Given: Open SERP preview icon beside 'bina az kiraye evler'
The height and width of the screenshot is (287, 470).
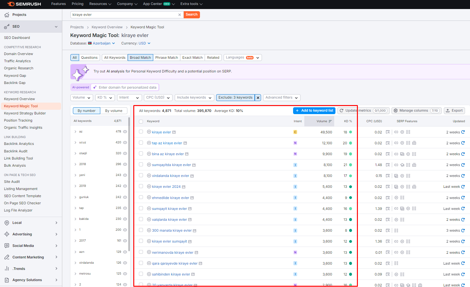Looking at the screenshot, I should click(x=187, y=154).
